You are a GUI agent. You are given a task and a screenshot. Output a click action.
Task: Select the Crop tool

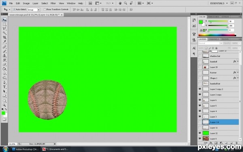coord(4,37)
